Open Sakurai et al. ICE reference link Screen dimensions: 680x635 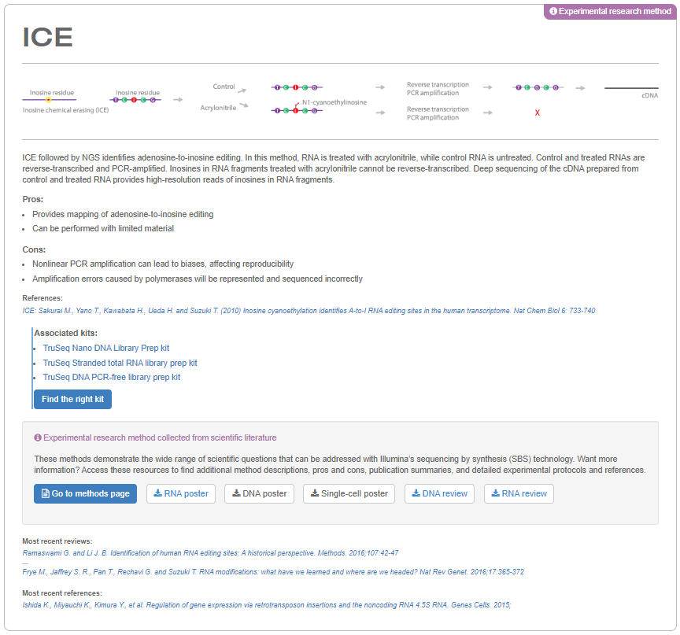point(309,311)
